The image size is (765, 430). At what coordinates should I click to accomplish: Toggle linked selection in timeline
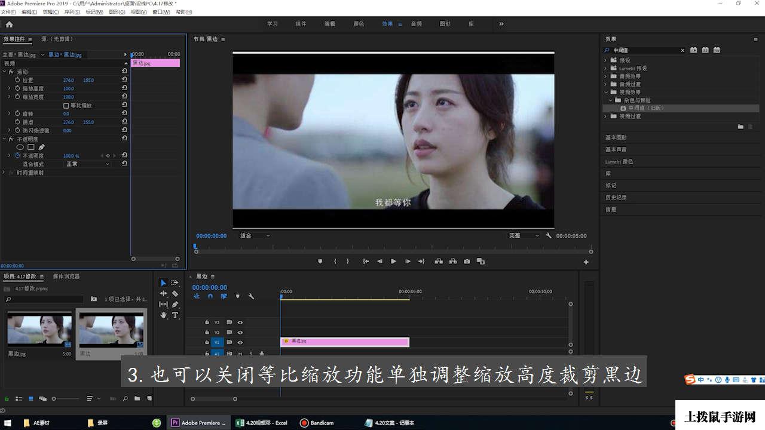224,296
